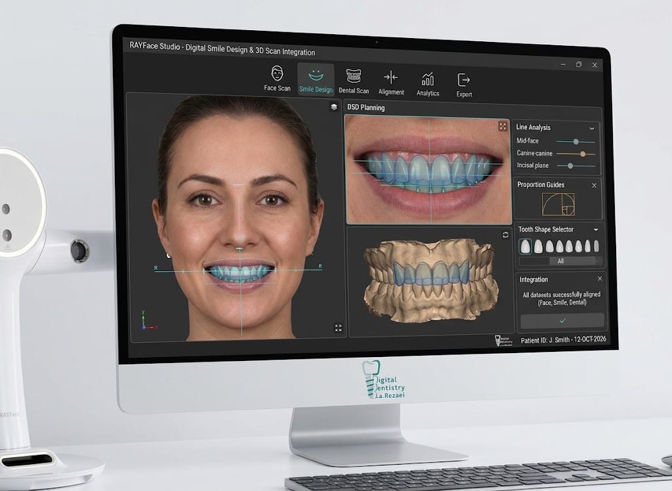Viewport: 672px width, 491px height.
Task: Open the Dental Scan module
Action: click(354, 81)
